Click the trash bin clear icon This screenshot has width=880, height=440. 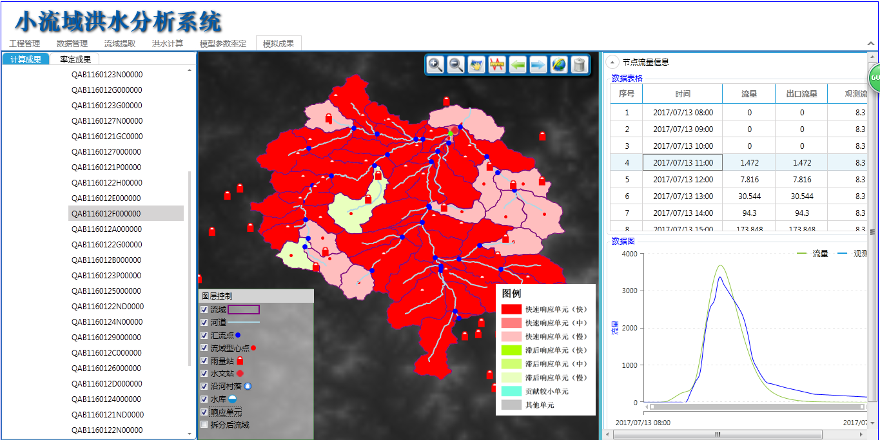[x=580, y=65]
